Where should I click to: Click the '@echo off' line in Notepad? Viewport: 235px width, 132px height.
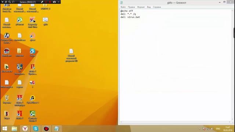pyautogui.click(x=127, y=11)
